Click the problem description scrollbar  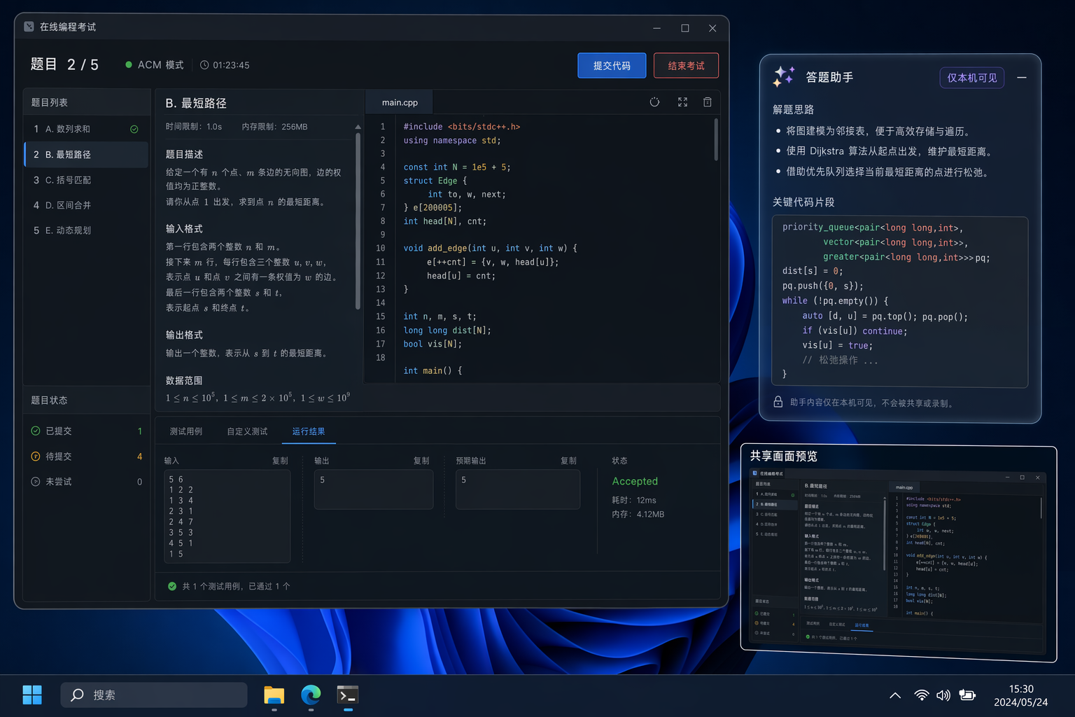pyautogui.click(x=358, y=221)
